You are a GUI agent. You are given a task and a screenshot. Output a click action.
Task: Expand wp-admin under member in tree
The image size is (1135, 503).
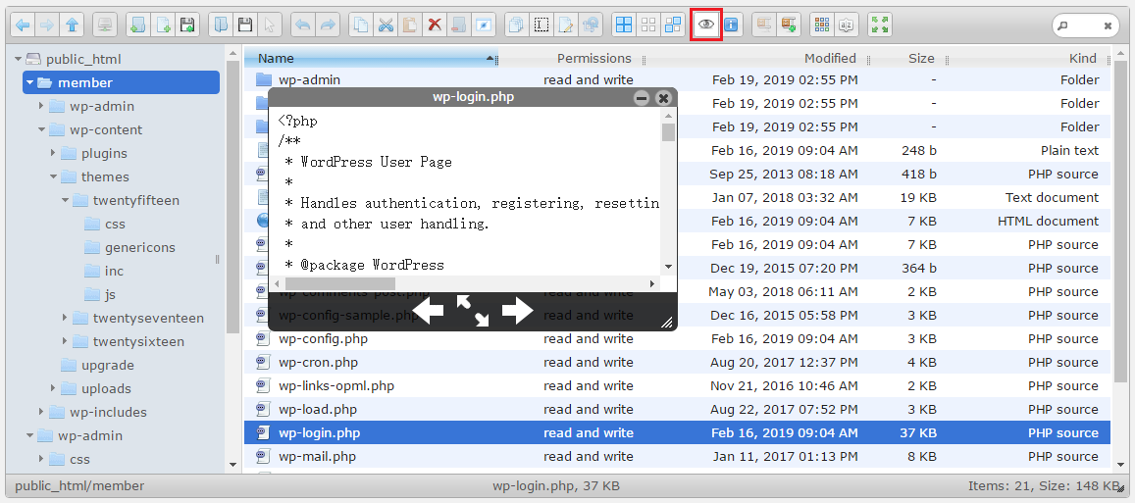coord(41,107)
